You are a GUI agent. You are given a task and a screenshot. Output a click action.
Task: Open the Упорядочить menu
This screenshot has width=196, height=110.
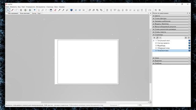(31, 7)
